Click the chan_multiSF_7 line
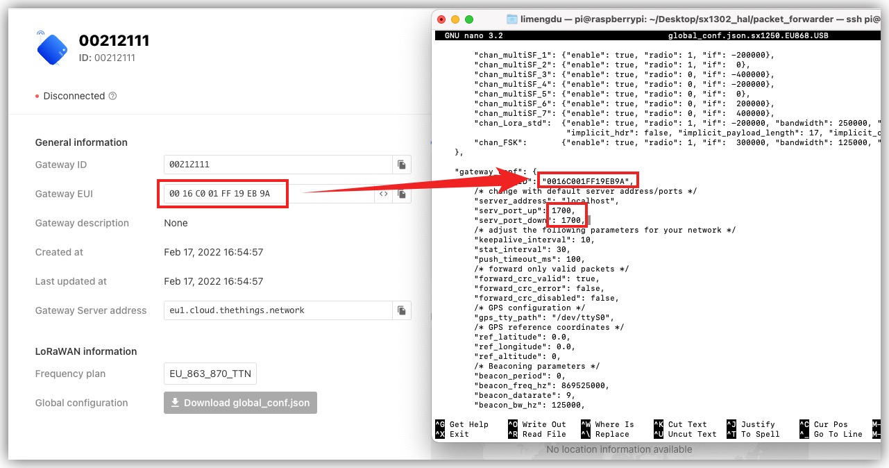Screen dimensions: 889x468 [625, 113]
